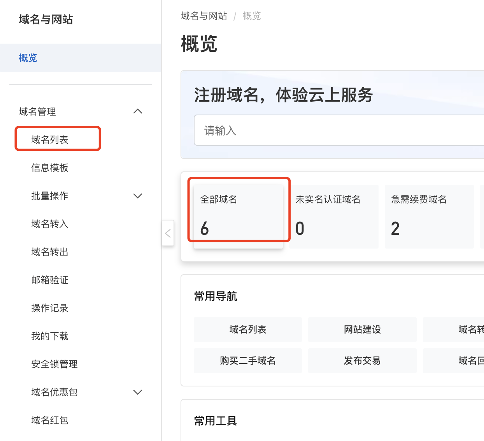Click the 急需续费域名 statistics card
The height and width of the screenshot is (441, 484).
point(429,216)
